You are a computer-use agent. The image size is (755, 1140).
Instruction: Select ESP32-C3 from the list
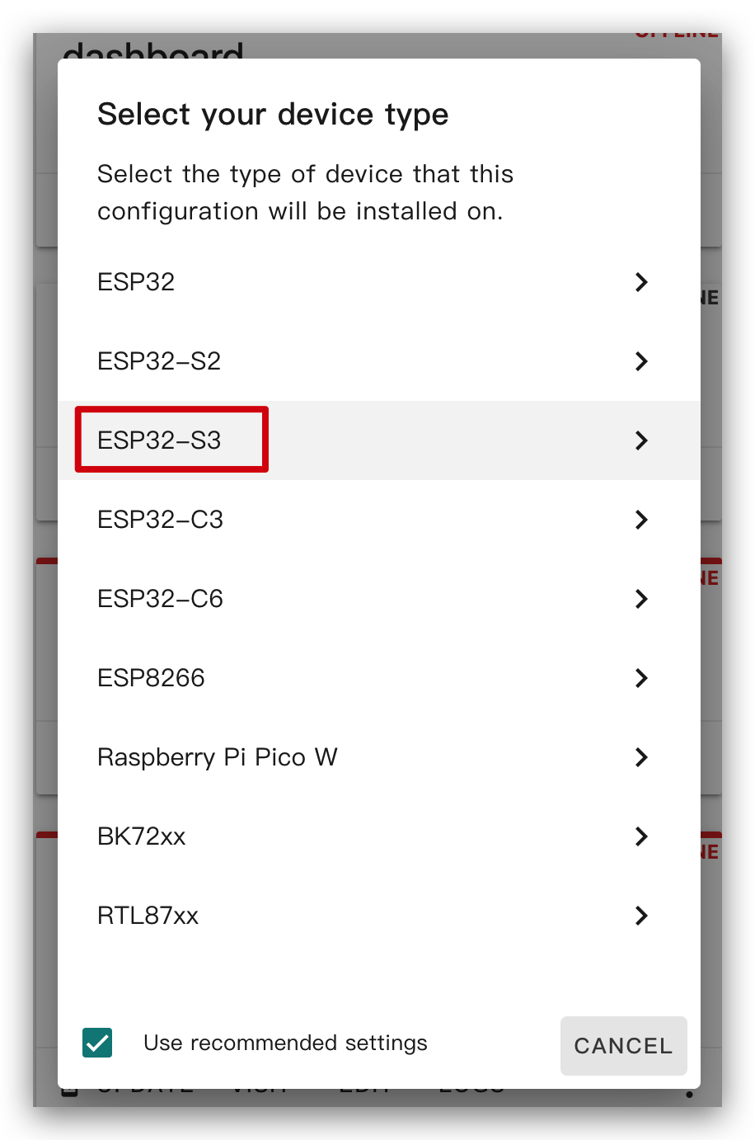click(x=379, y=520)
